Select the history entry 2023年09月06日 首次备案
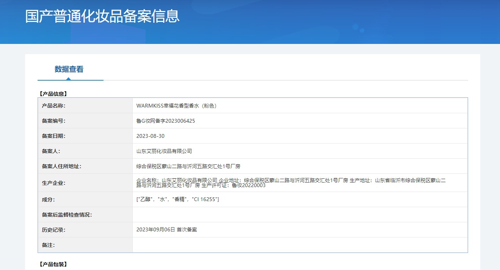Screen dimensions: 500x270 pos(167,230)
